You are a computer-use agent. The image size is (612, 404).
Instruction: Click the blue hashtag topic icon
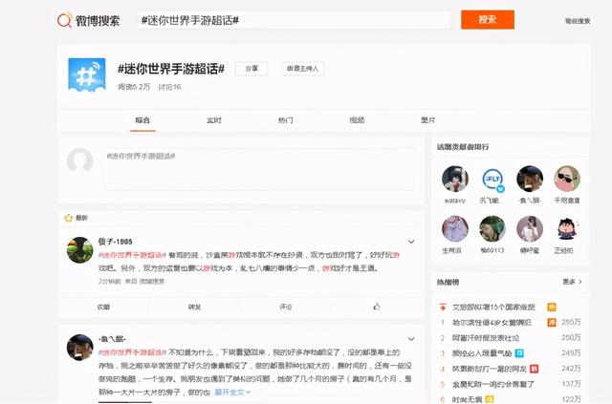click(87, 74)
